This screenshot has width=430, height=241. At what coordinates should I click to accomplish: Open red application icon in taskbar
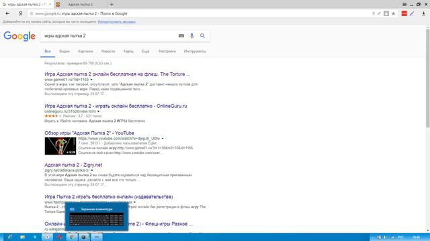[60, 237]
